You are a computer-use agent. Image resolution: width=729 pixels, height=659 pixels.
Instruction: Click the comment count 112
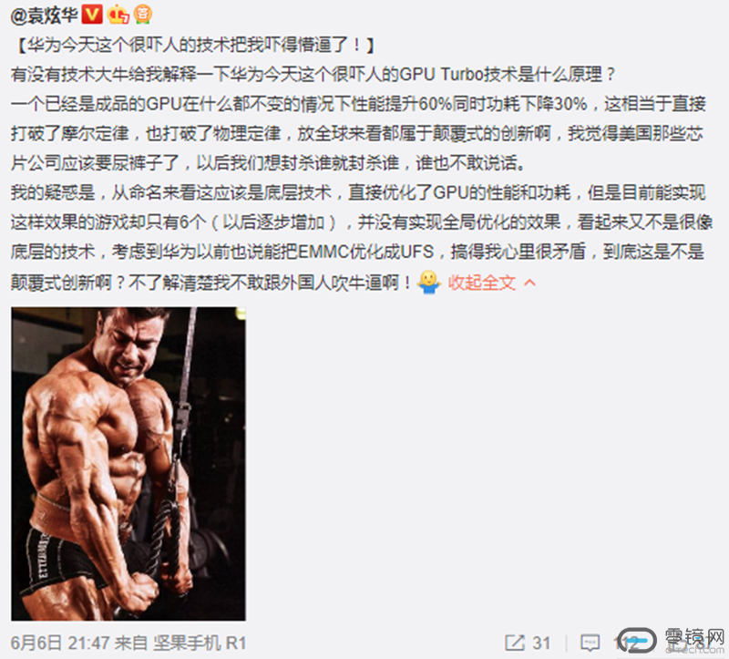tap(625, 644)
